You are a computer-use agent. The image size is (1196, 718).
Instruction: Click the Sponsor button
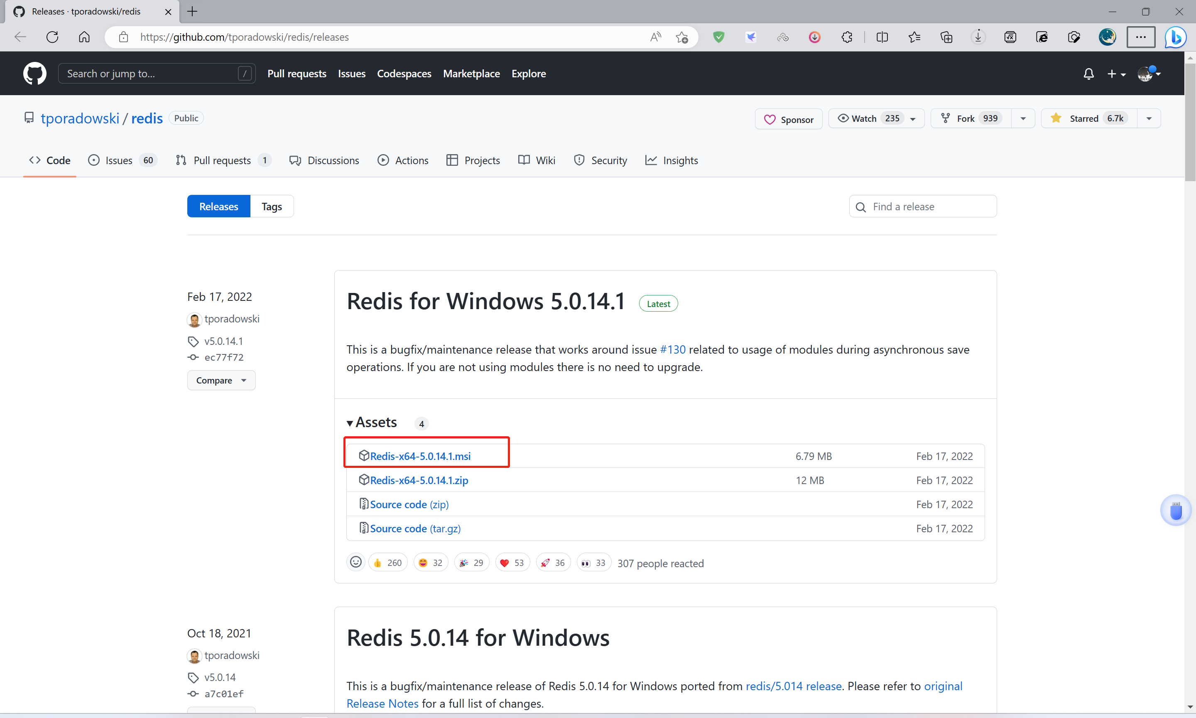point(789,119)
